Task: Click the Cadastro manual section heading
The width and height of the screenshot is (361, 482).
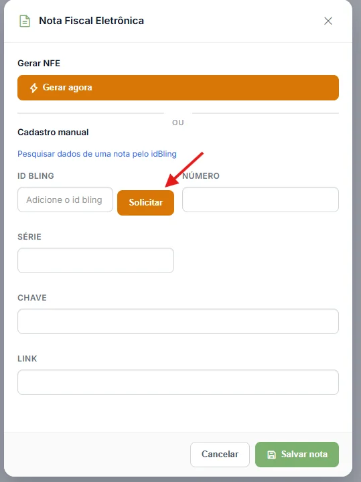Action: (53, 132)
